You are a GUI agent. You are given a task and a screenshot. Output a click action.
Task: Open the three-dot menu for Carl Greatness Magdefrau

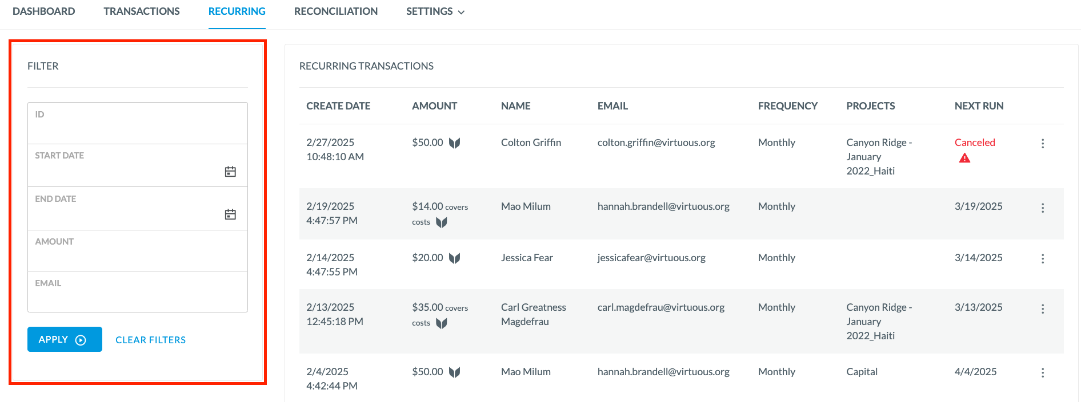(1043, 308)
